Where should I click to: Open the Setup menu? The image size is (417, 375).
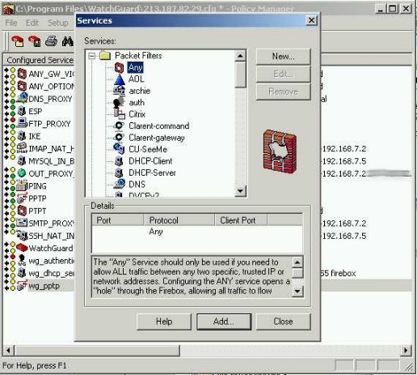click(58, 23)
